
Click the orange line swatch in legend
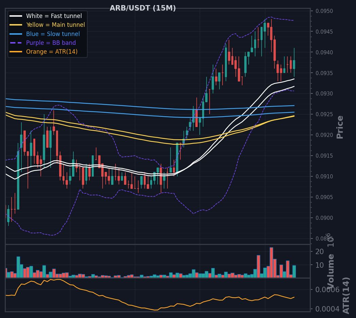tap(16, 52)
